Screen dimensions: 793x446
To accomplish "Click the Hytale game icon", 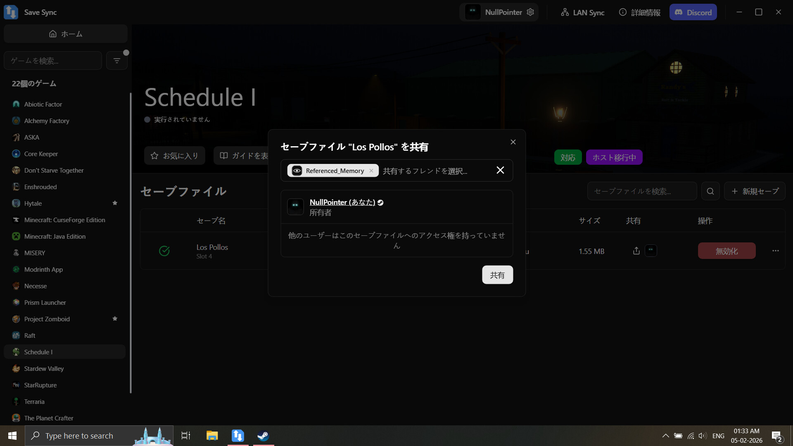I will [x=16, y=203].
